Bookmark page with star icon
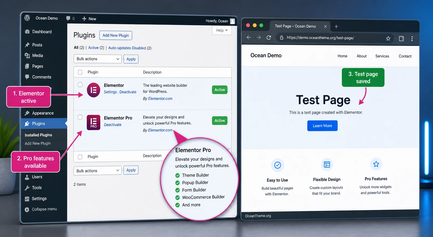This screenshot has height=237, width=433. coord(388,39)
